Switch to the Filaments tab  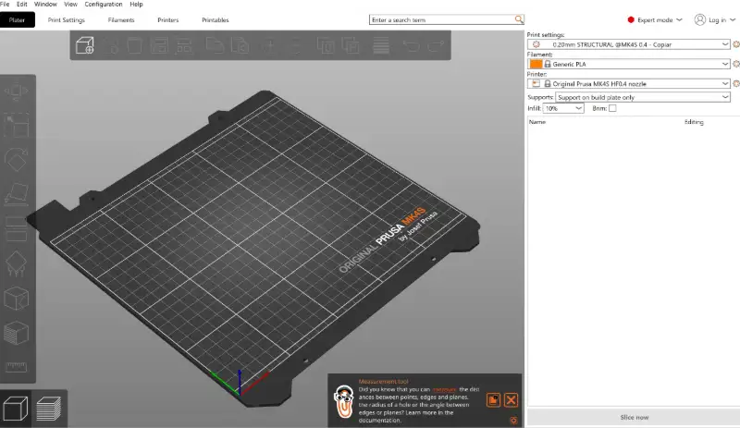pos(121,19)
